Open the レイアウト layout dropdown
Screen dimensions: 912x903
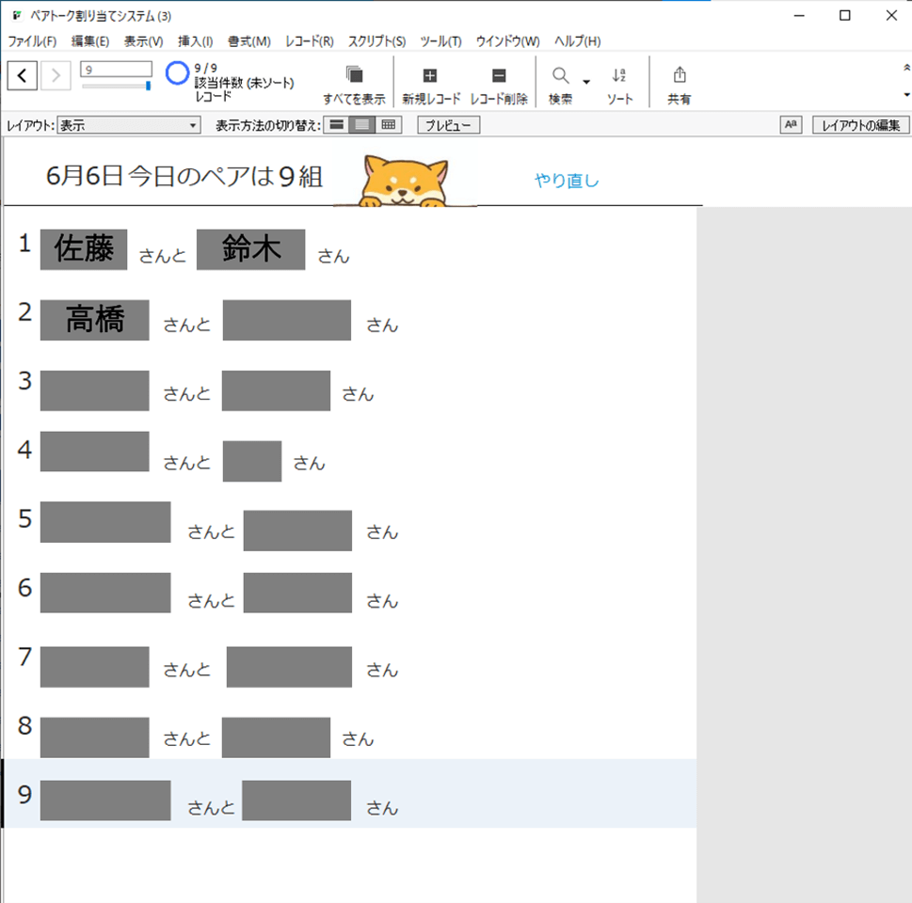tap(129, 125)
